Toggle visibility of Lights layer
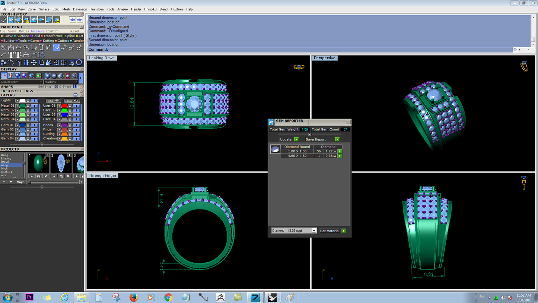 [34, 100]
